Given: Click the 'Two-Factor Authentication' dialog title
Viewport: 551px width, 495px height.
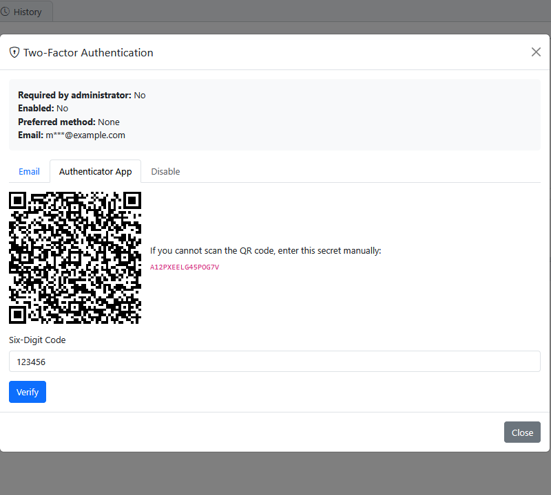Looking at the screenshot, I should (88, 53).
